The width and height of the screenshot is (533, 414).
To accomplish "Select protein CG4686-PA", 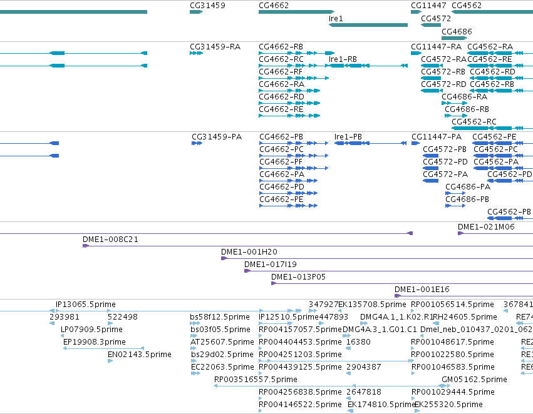I will (x=455, y=193).
